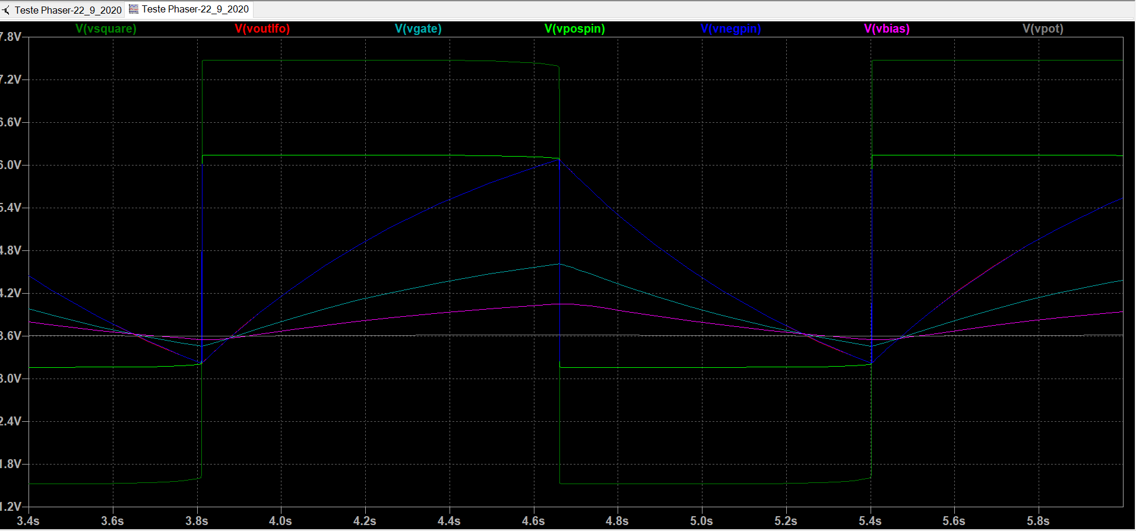The height and width of the screenshot is (531, 1136).
Task: Click the 5.0s time axis label
Action: click(701, 521)
